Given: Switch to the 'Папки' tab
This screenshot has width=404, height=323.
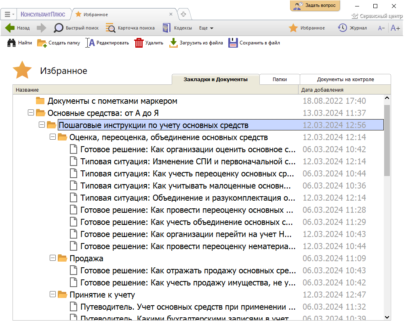Looking at the screenshot, I should pos(280,80).
